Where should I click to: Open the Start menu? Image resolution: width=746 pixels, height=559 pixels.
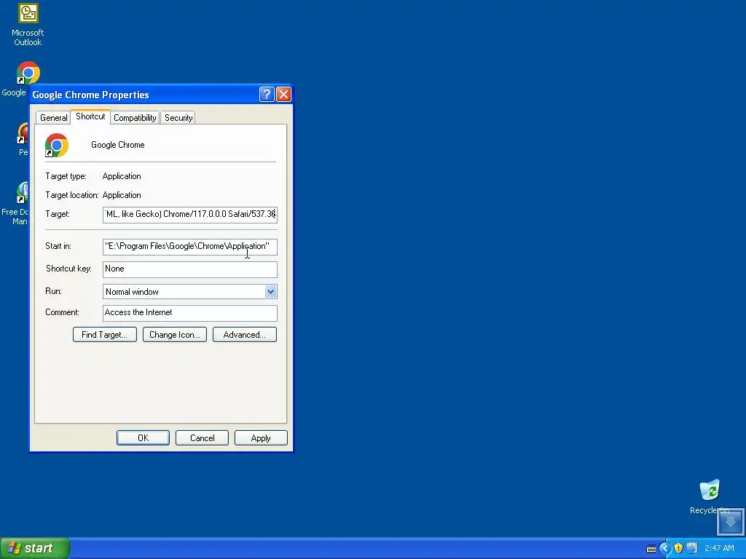coord(35,548)
